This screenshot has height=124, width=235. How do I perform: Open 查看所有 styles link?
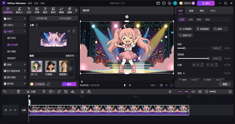pyautogui.click(x=71, y=56)
